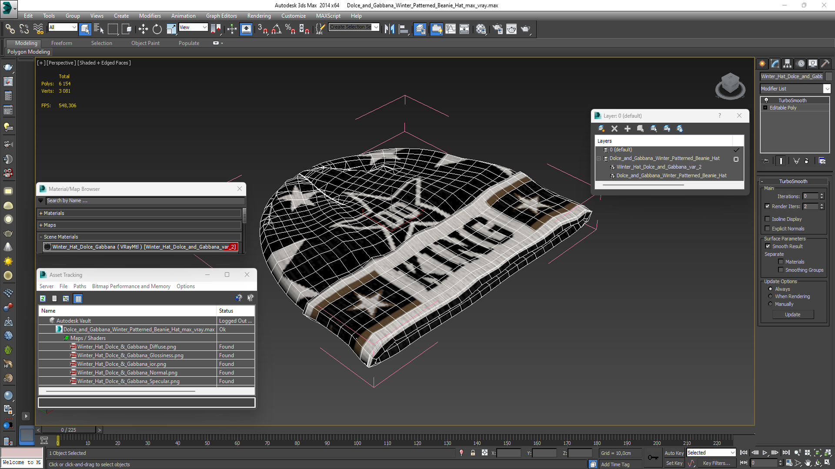Select When Rendering update option
Screen dimensions: 835x469
click(770, 296)
